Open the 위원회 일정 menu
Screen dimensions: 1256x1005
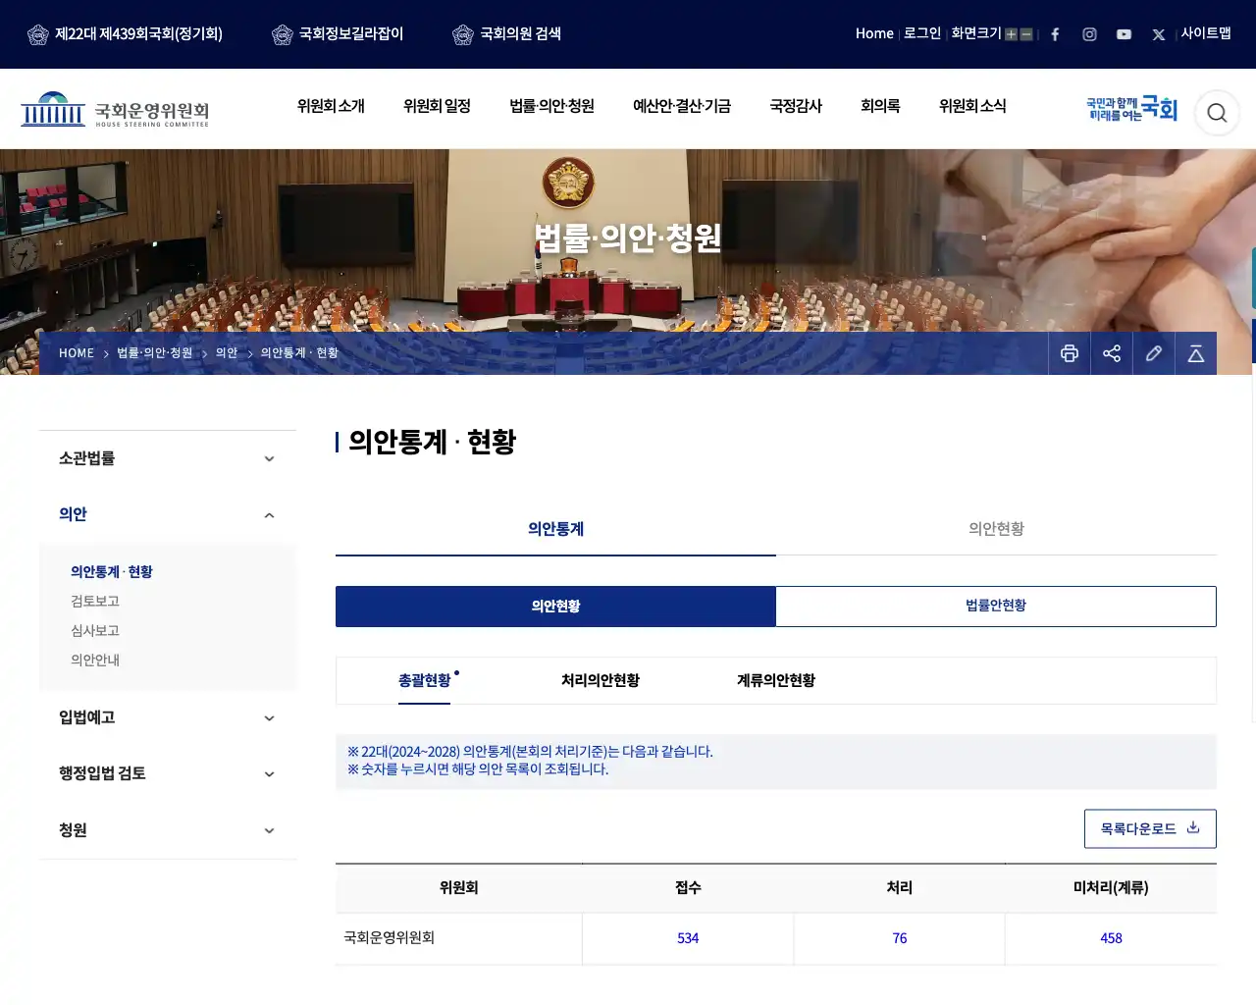[437, 106]
